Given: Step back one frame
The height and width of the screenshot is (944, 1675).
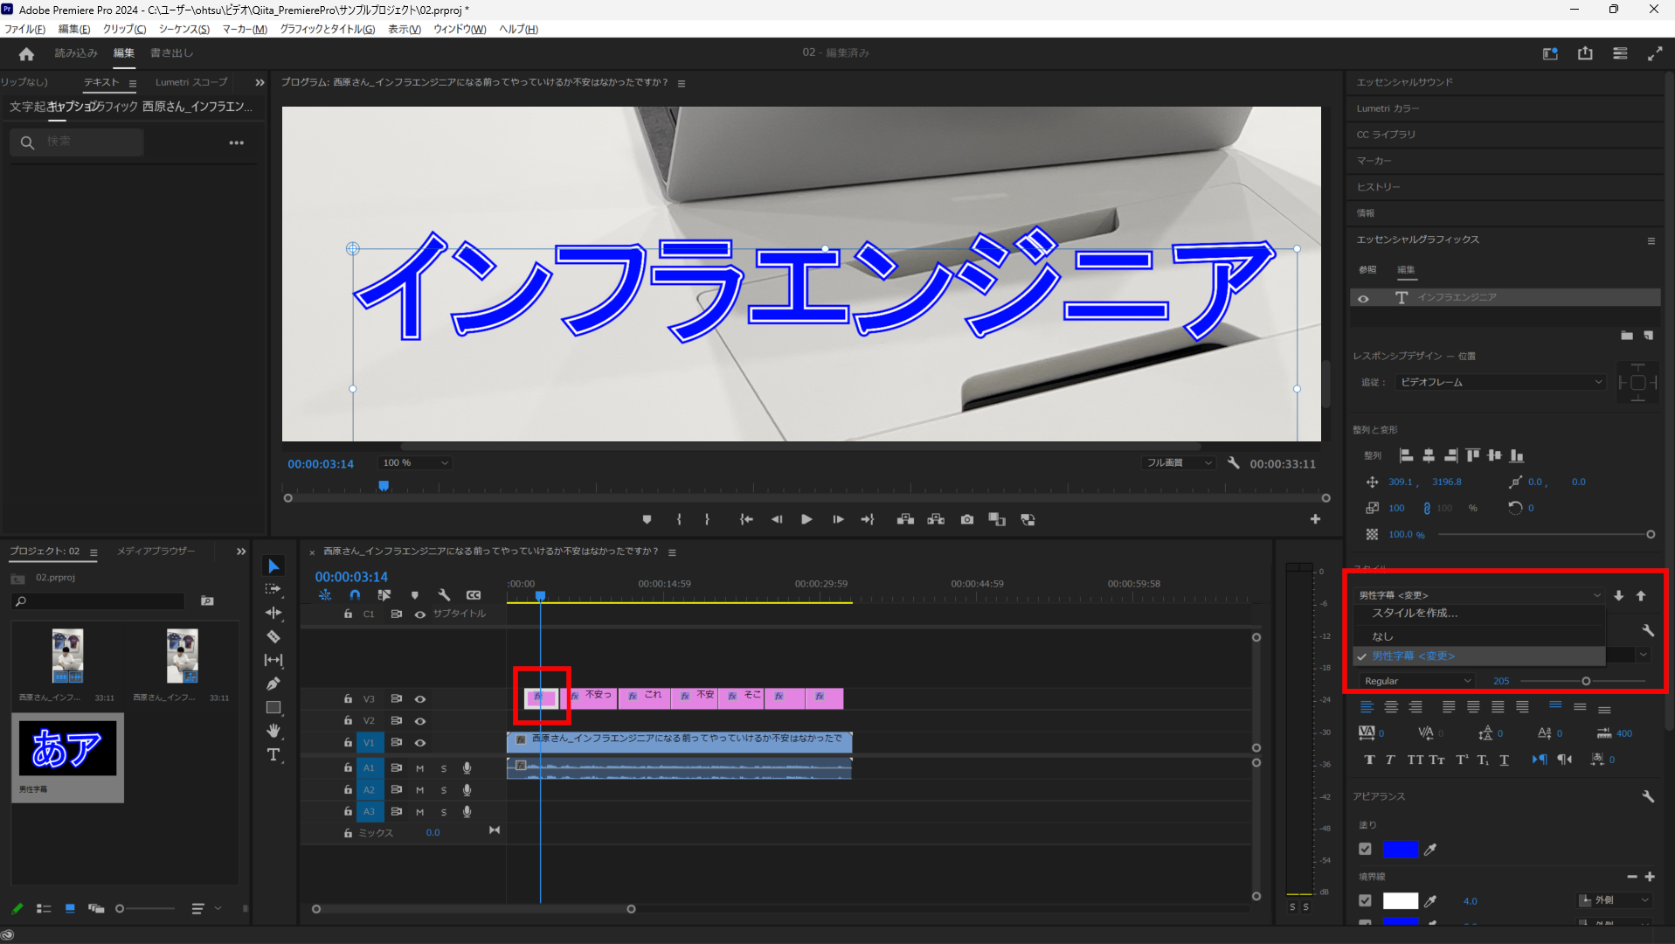Looking at the screenshot, I should [x=777, y=519].
